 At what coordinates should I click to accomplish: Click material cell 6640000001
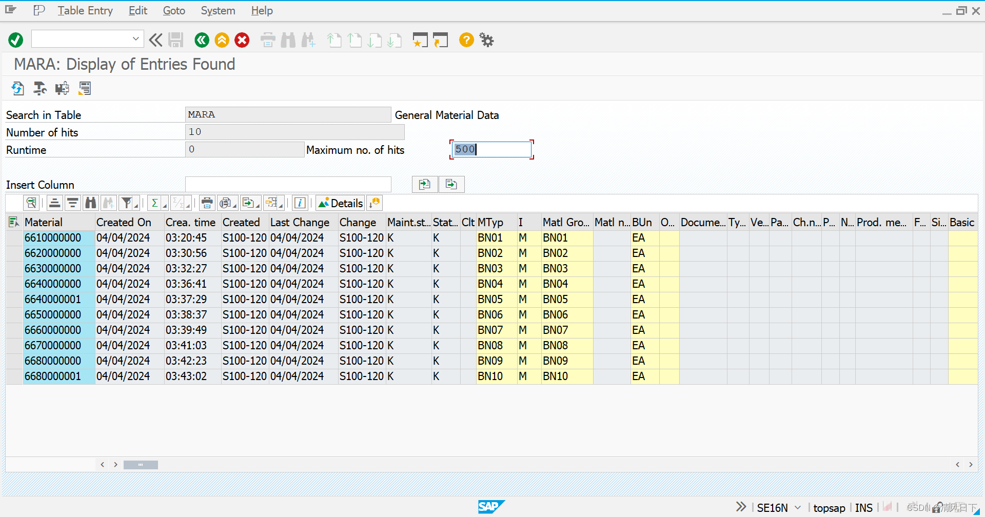(x=59, y=299)
